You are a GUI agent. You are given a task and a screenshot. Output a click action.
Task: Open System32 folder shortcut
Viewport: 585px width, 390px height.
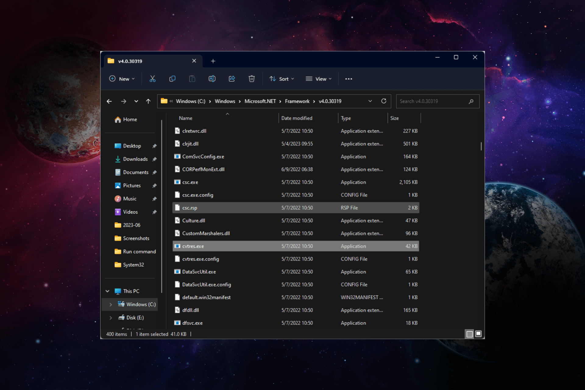pos(129,265)
